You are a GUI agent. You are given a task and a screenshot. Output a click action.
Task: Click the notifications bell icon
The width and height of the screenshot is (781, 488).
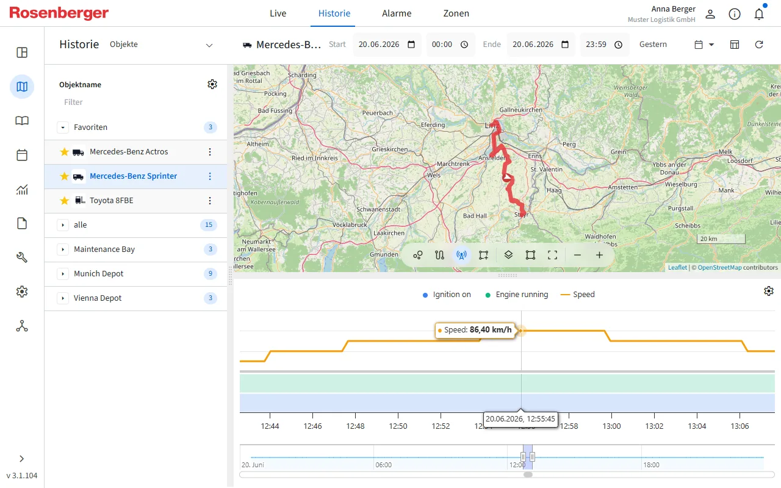tap(759, 14)
